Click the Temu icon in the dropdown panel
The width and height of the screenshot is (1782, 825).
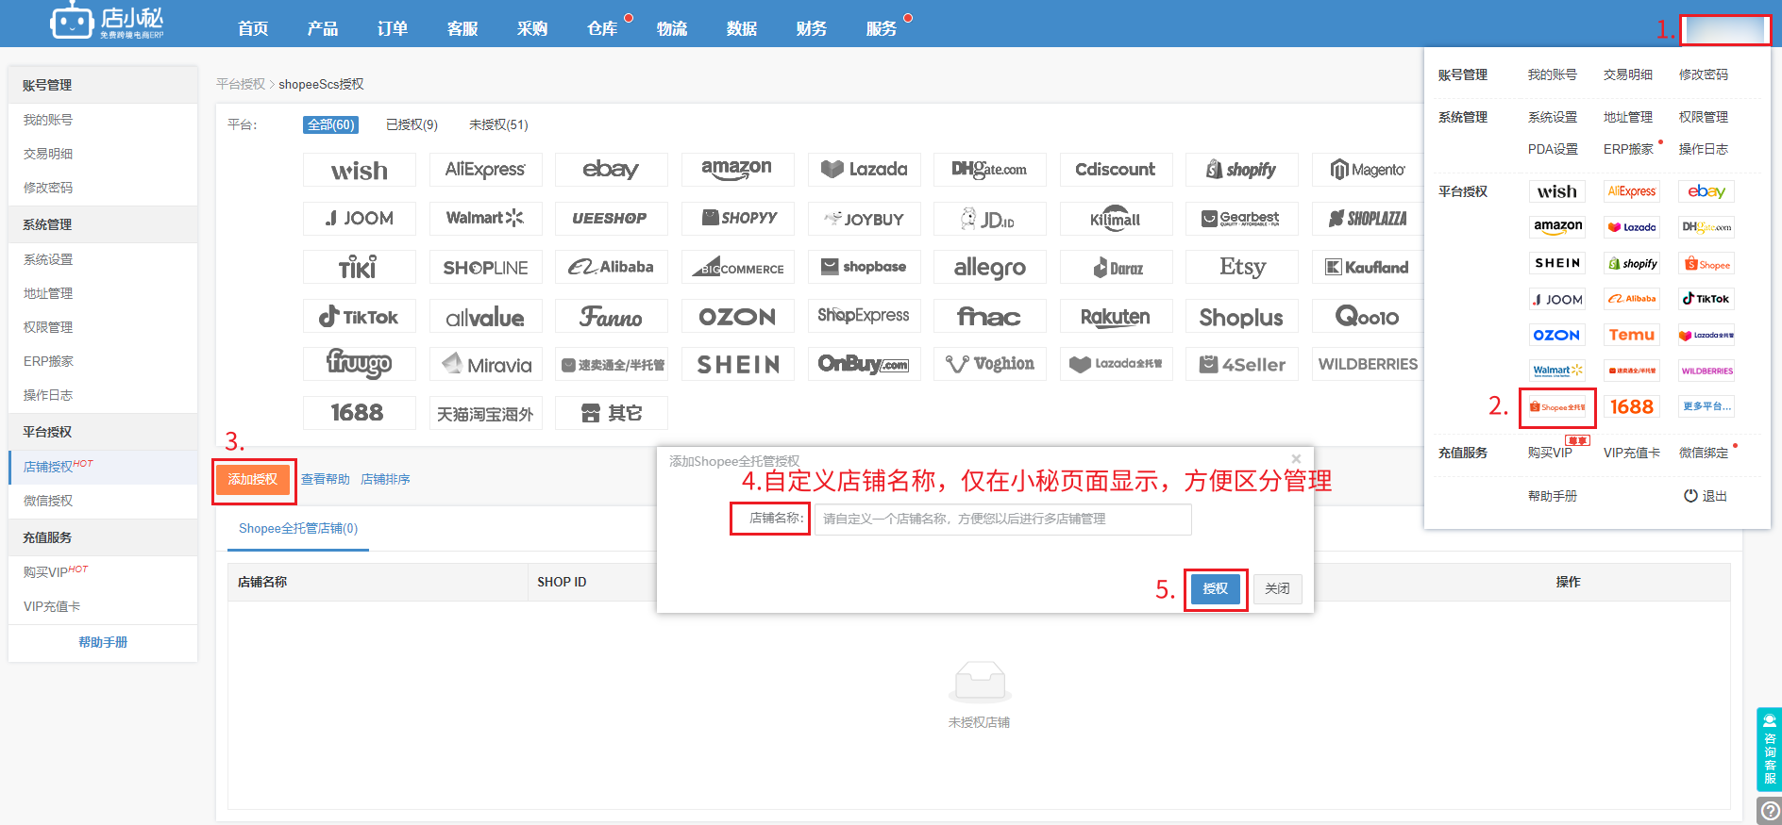(1632, 335)
